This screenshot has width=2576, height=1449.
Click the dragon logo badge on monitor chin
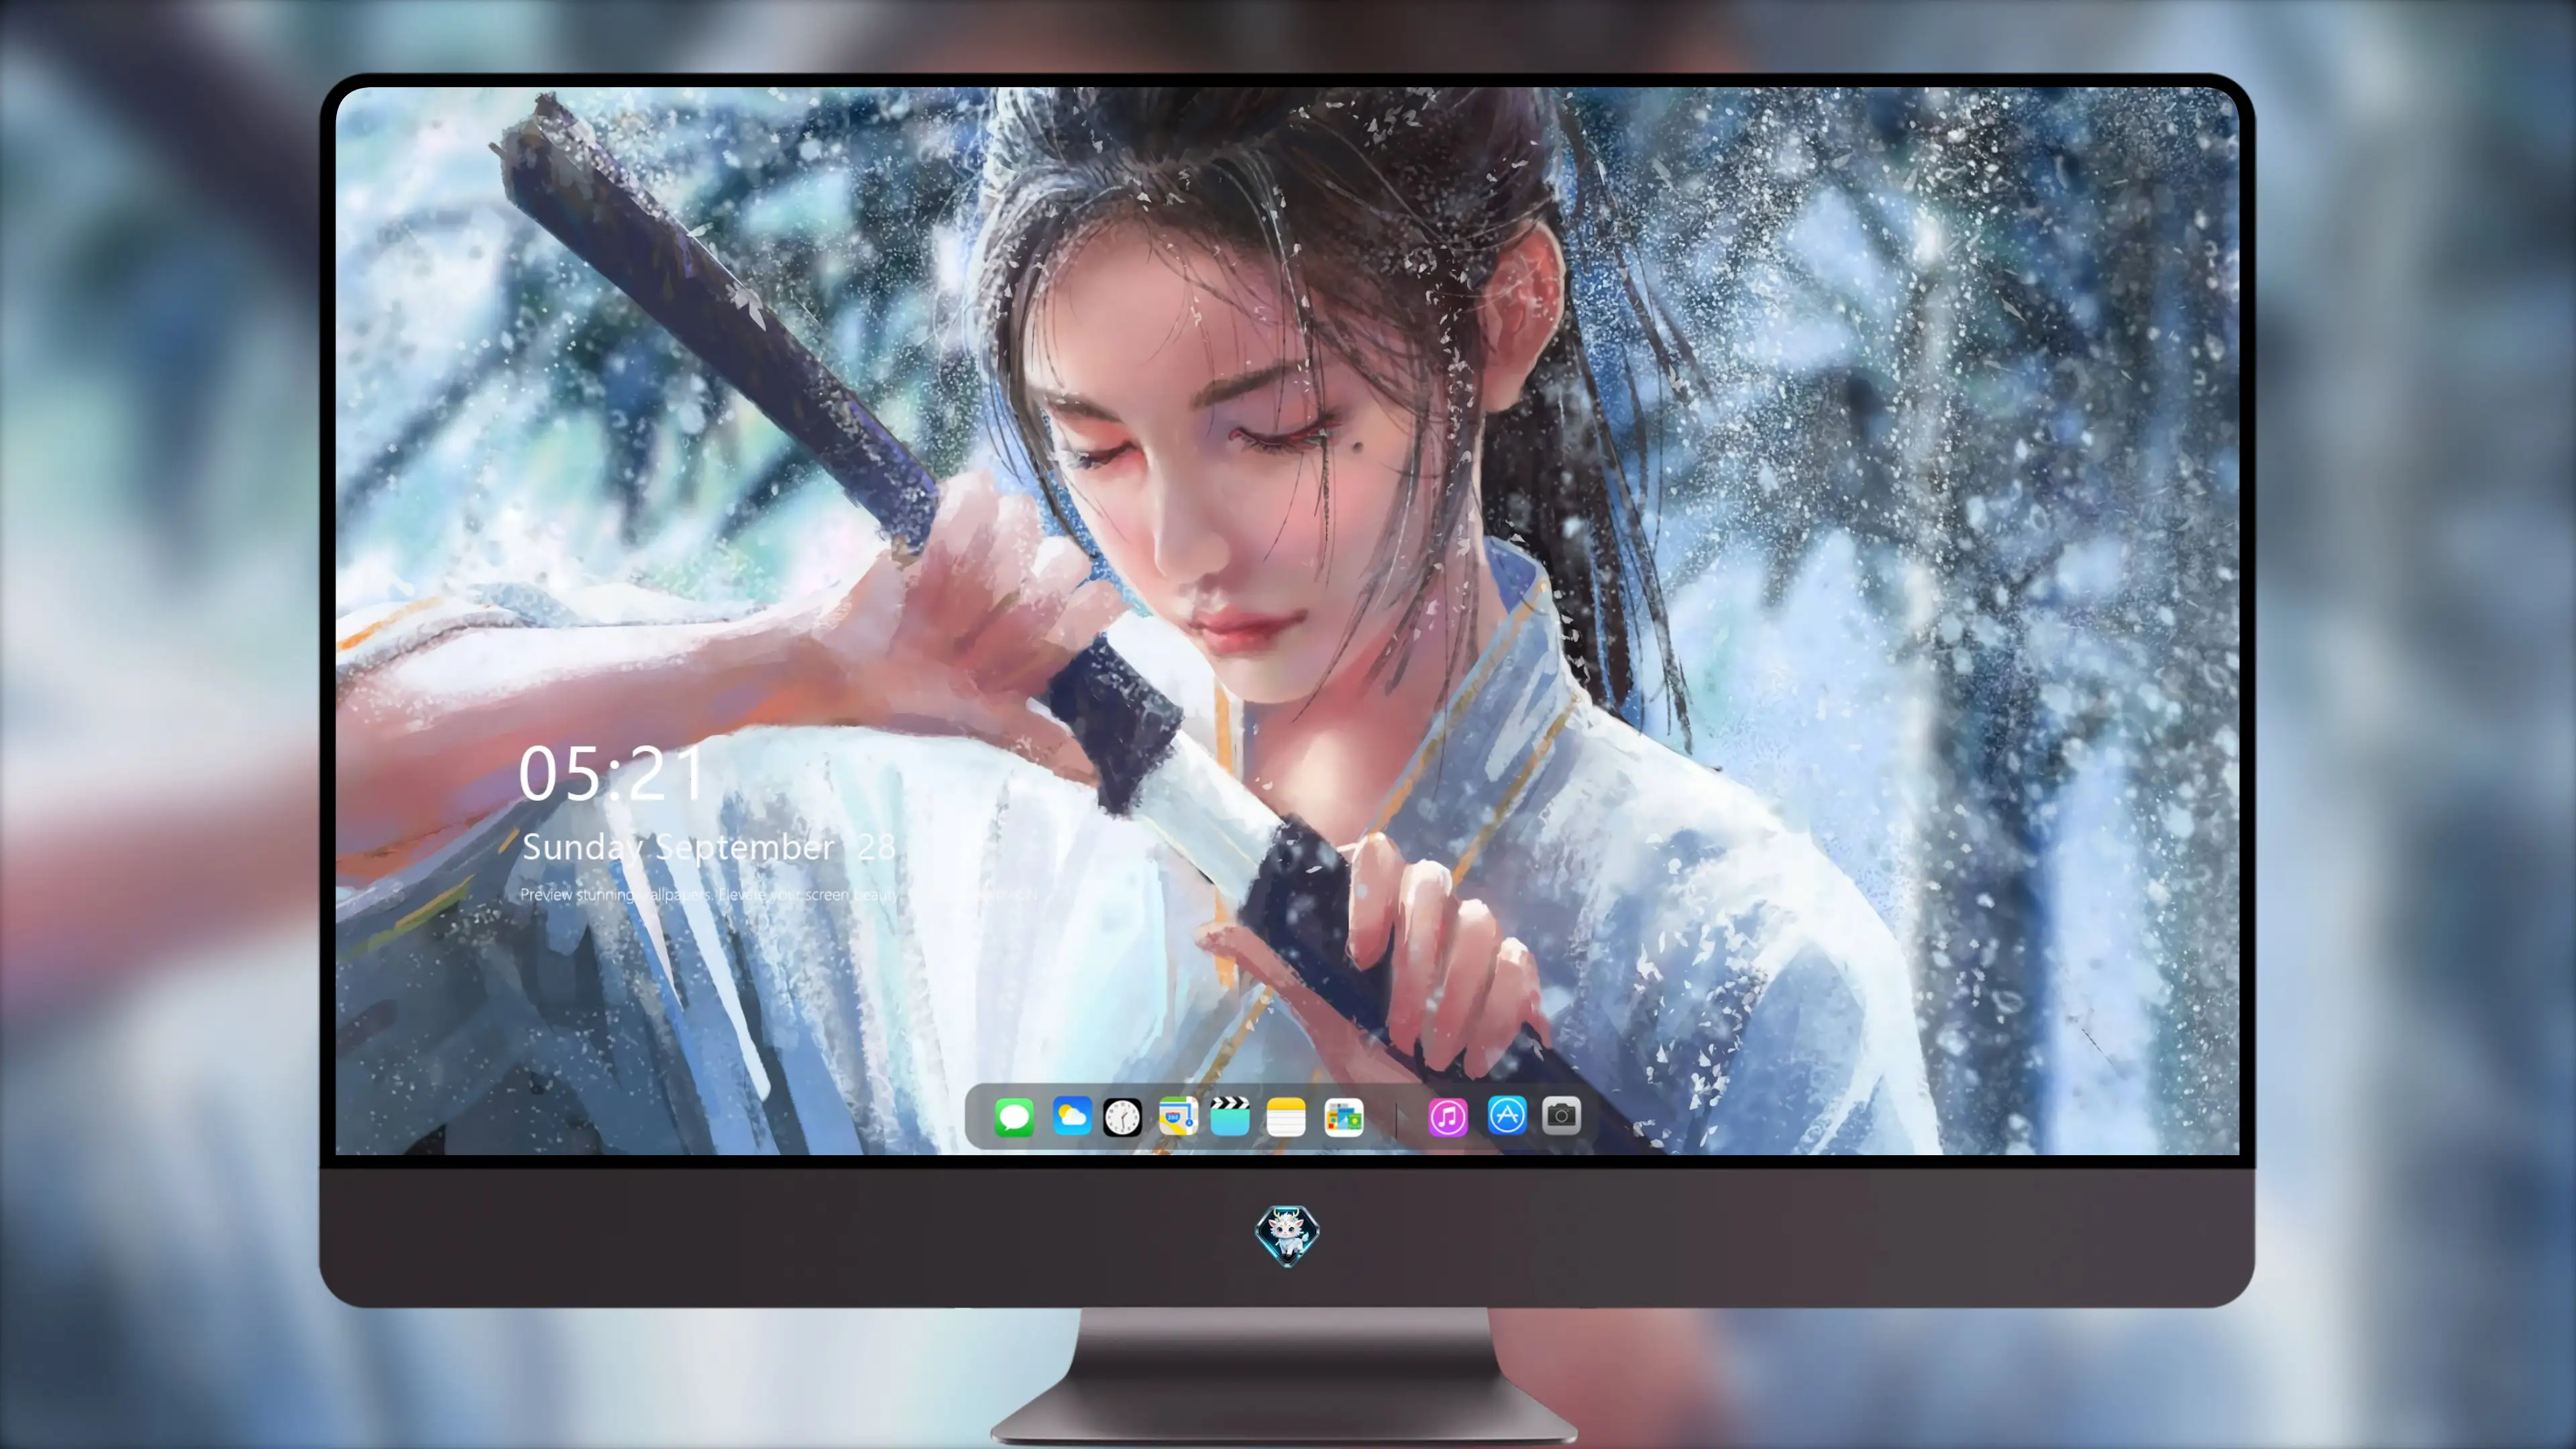coord(1287,1236)
